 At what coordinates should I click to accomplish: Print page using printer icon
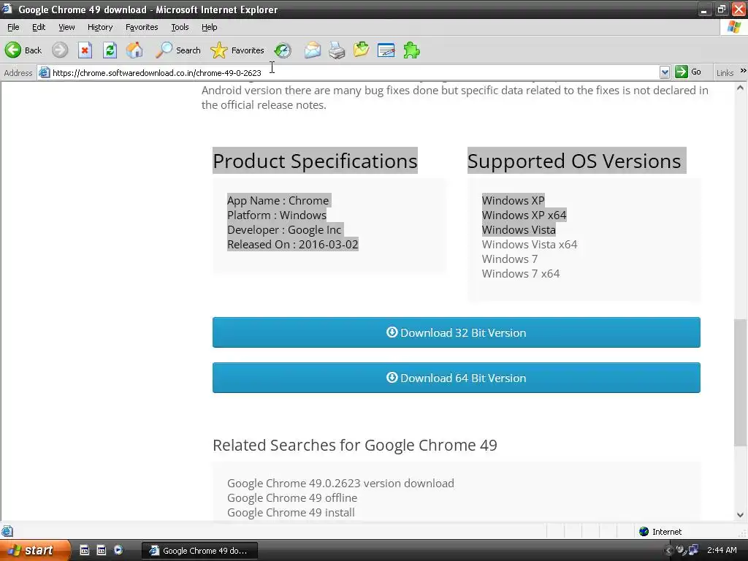tap(337, 50)
